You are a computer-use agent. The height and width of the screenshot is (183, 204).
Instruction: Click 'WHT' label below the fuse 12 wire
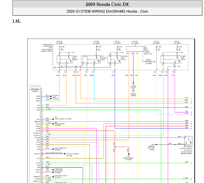(154, 75)
